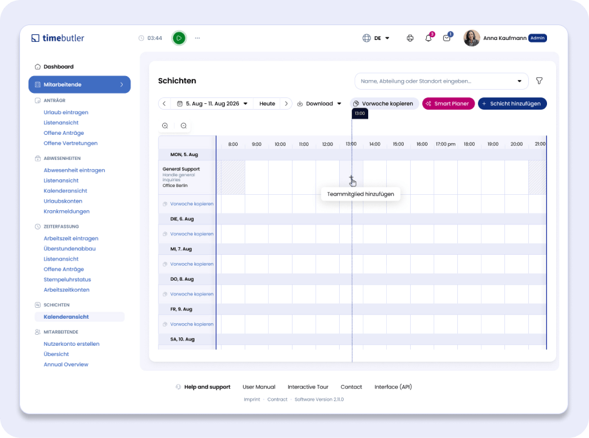
Task: Open the filter icon beside search
Action: point(539,81)
